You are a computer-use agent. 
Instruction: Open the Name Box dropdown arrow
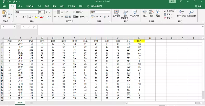tap(15, 27)
